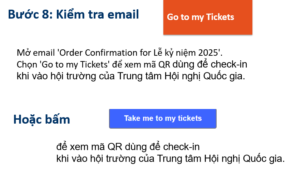Click the line below the blue button starting with để xem
Viewport: 301px width, 179px height.
tap(128, 147)
